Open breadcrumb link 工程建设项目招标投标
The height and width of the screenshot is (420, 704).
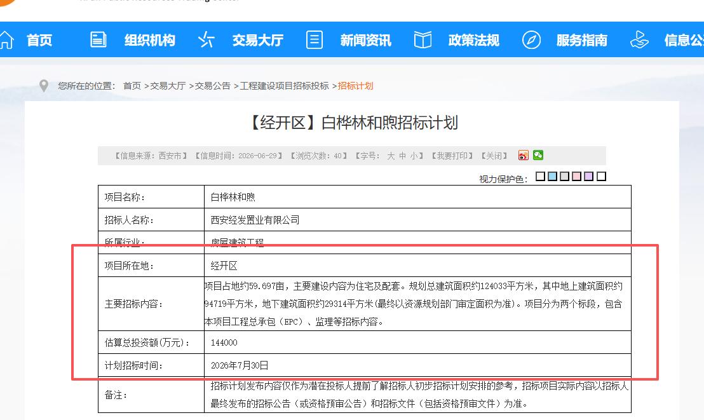[284, 86]
